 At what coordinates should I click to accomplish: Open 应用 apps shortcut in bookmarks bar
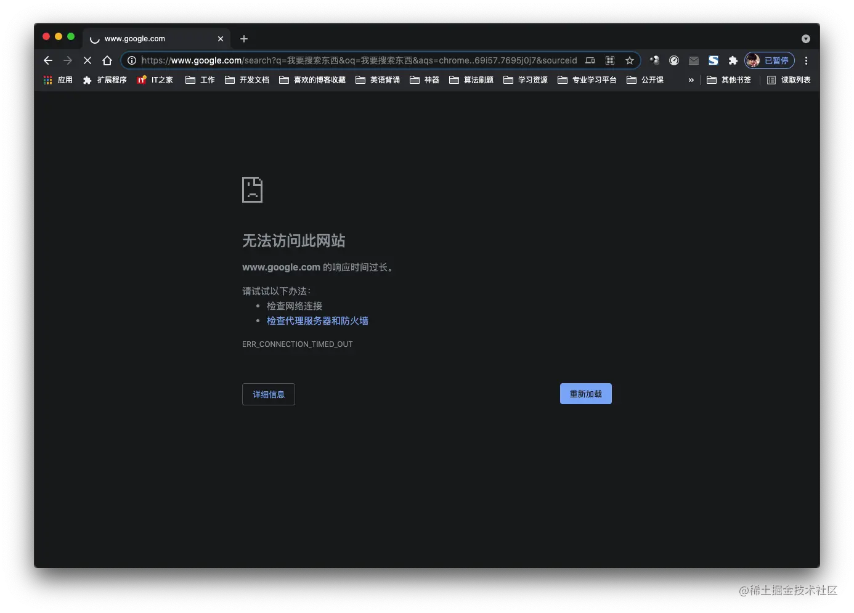pyautogui.click(x=58, y=80)
